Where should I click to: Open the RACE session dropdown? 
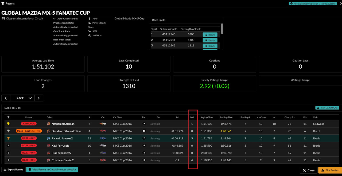(22, 98)
